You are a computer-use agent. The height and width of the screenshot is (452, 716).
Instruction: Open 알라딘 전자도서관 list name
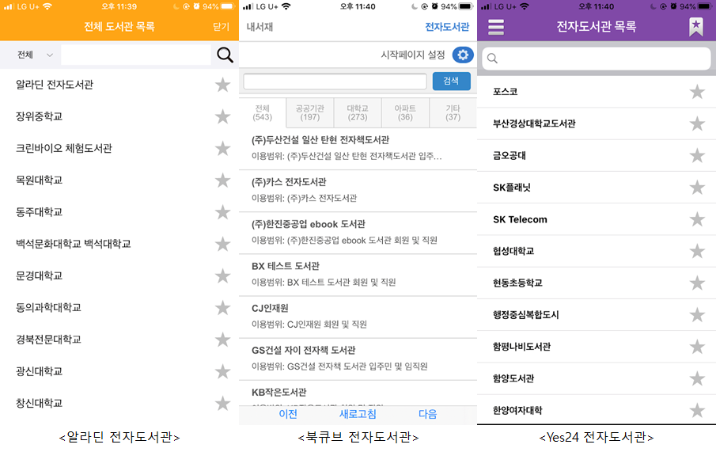point(55,85)
